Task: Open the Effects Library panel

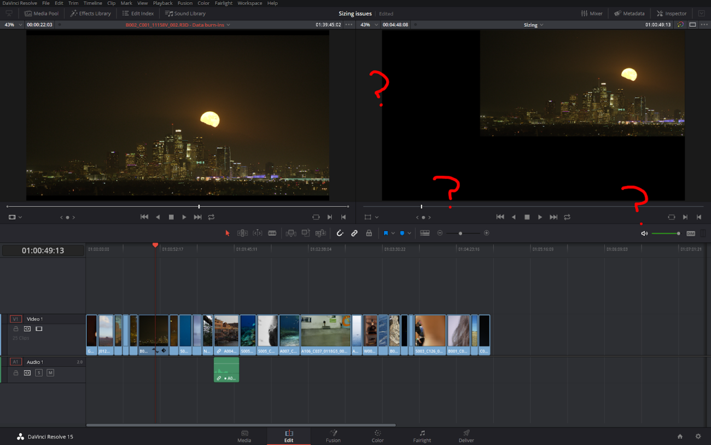Action: click(x=91, y=13)
